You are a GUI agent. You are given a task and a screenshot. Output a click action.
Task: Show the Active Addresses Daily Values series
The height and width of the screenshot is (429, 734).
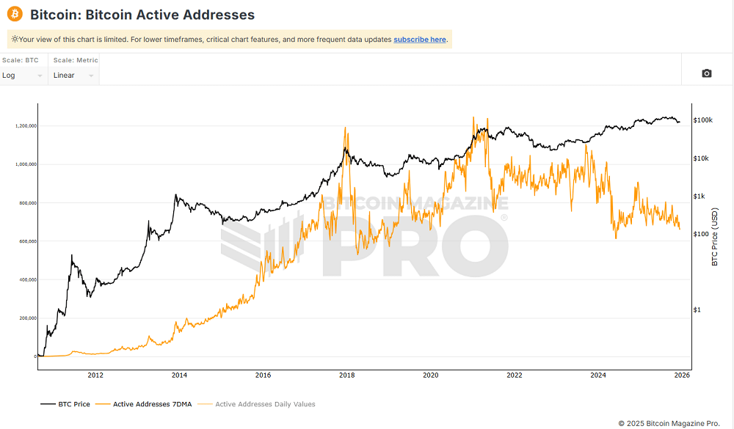coord(264,404)
